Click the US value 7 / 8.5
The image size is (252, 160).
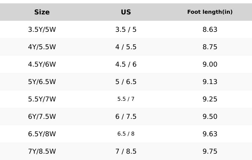click(x=126, y=151)
